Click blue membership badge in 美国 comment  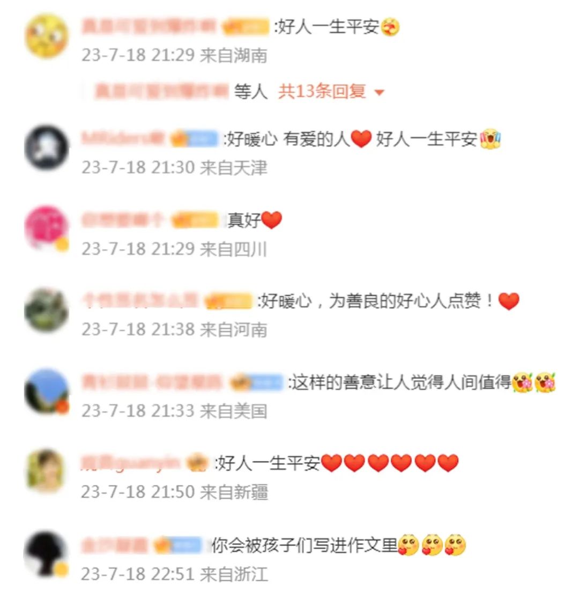[x=256, y=382]
